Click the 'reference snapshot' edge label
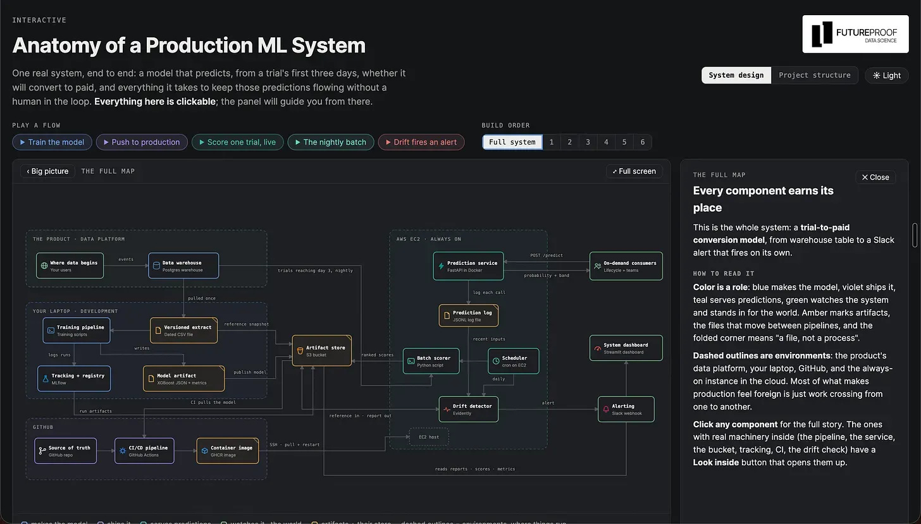The image size is (921, 524). point(246,324)
